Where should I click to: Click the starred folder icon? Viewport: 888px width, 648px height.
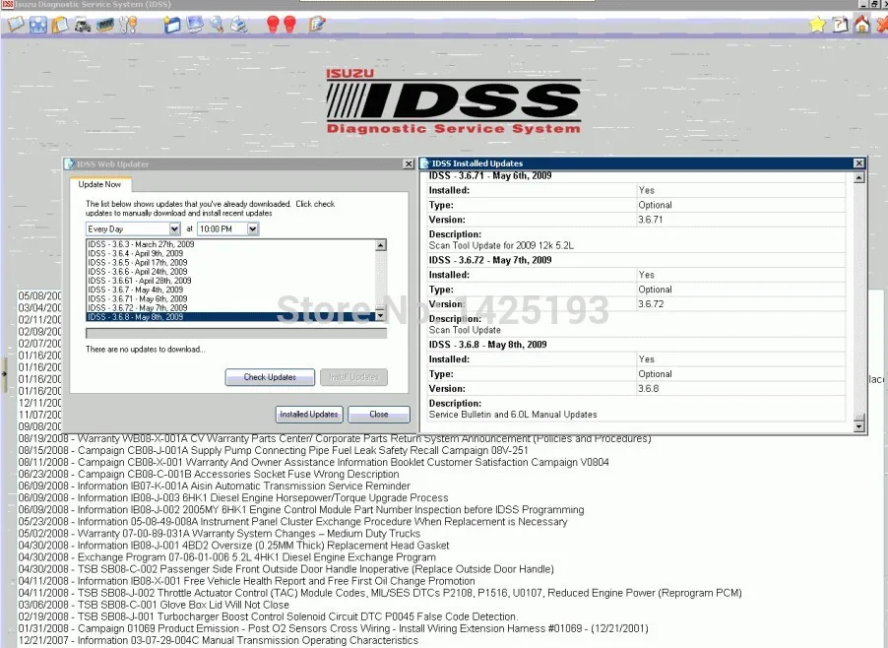coord(171,25)
